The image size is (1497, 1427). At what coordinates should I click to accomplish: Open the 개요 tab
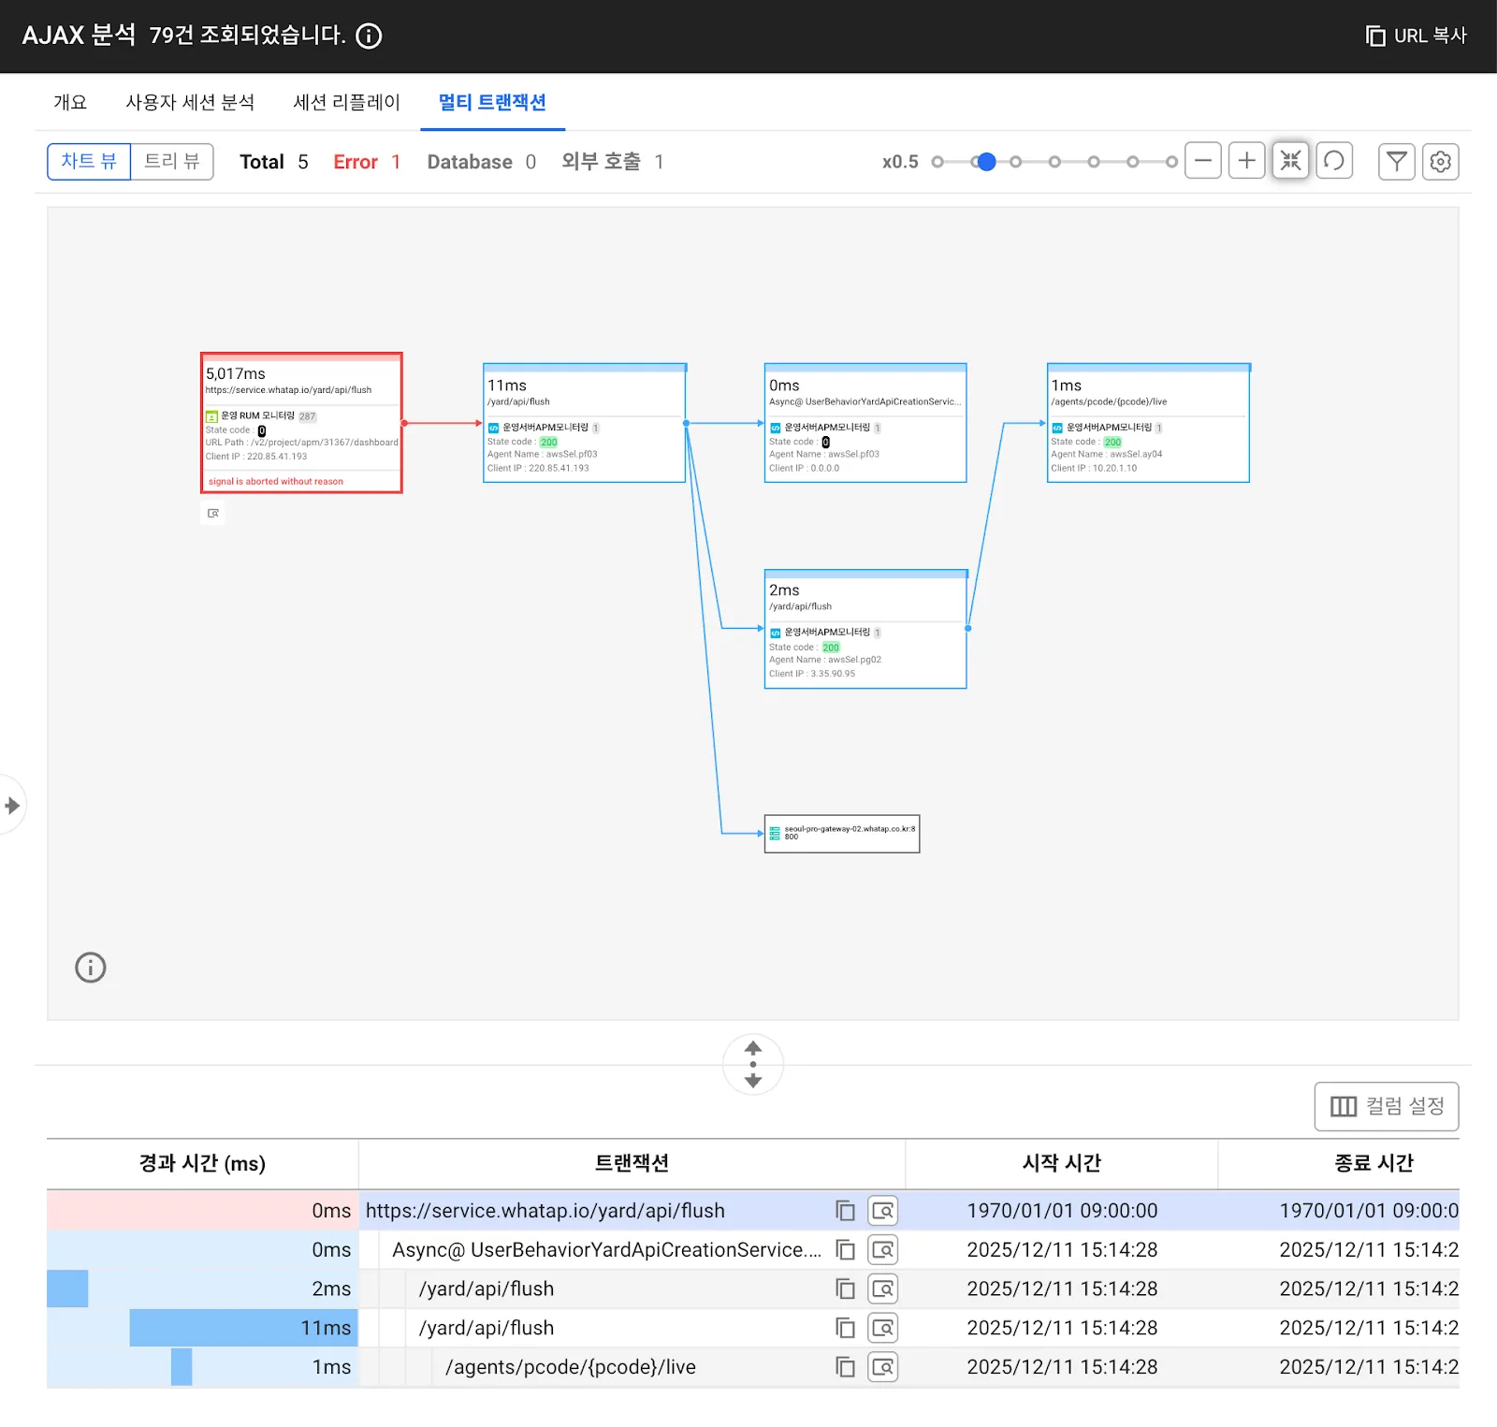70,102
